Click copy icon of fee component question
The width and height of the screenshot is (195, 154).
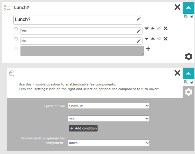(186, 82)
